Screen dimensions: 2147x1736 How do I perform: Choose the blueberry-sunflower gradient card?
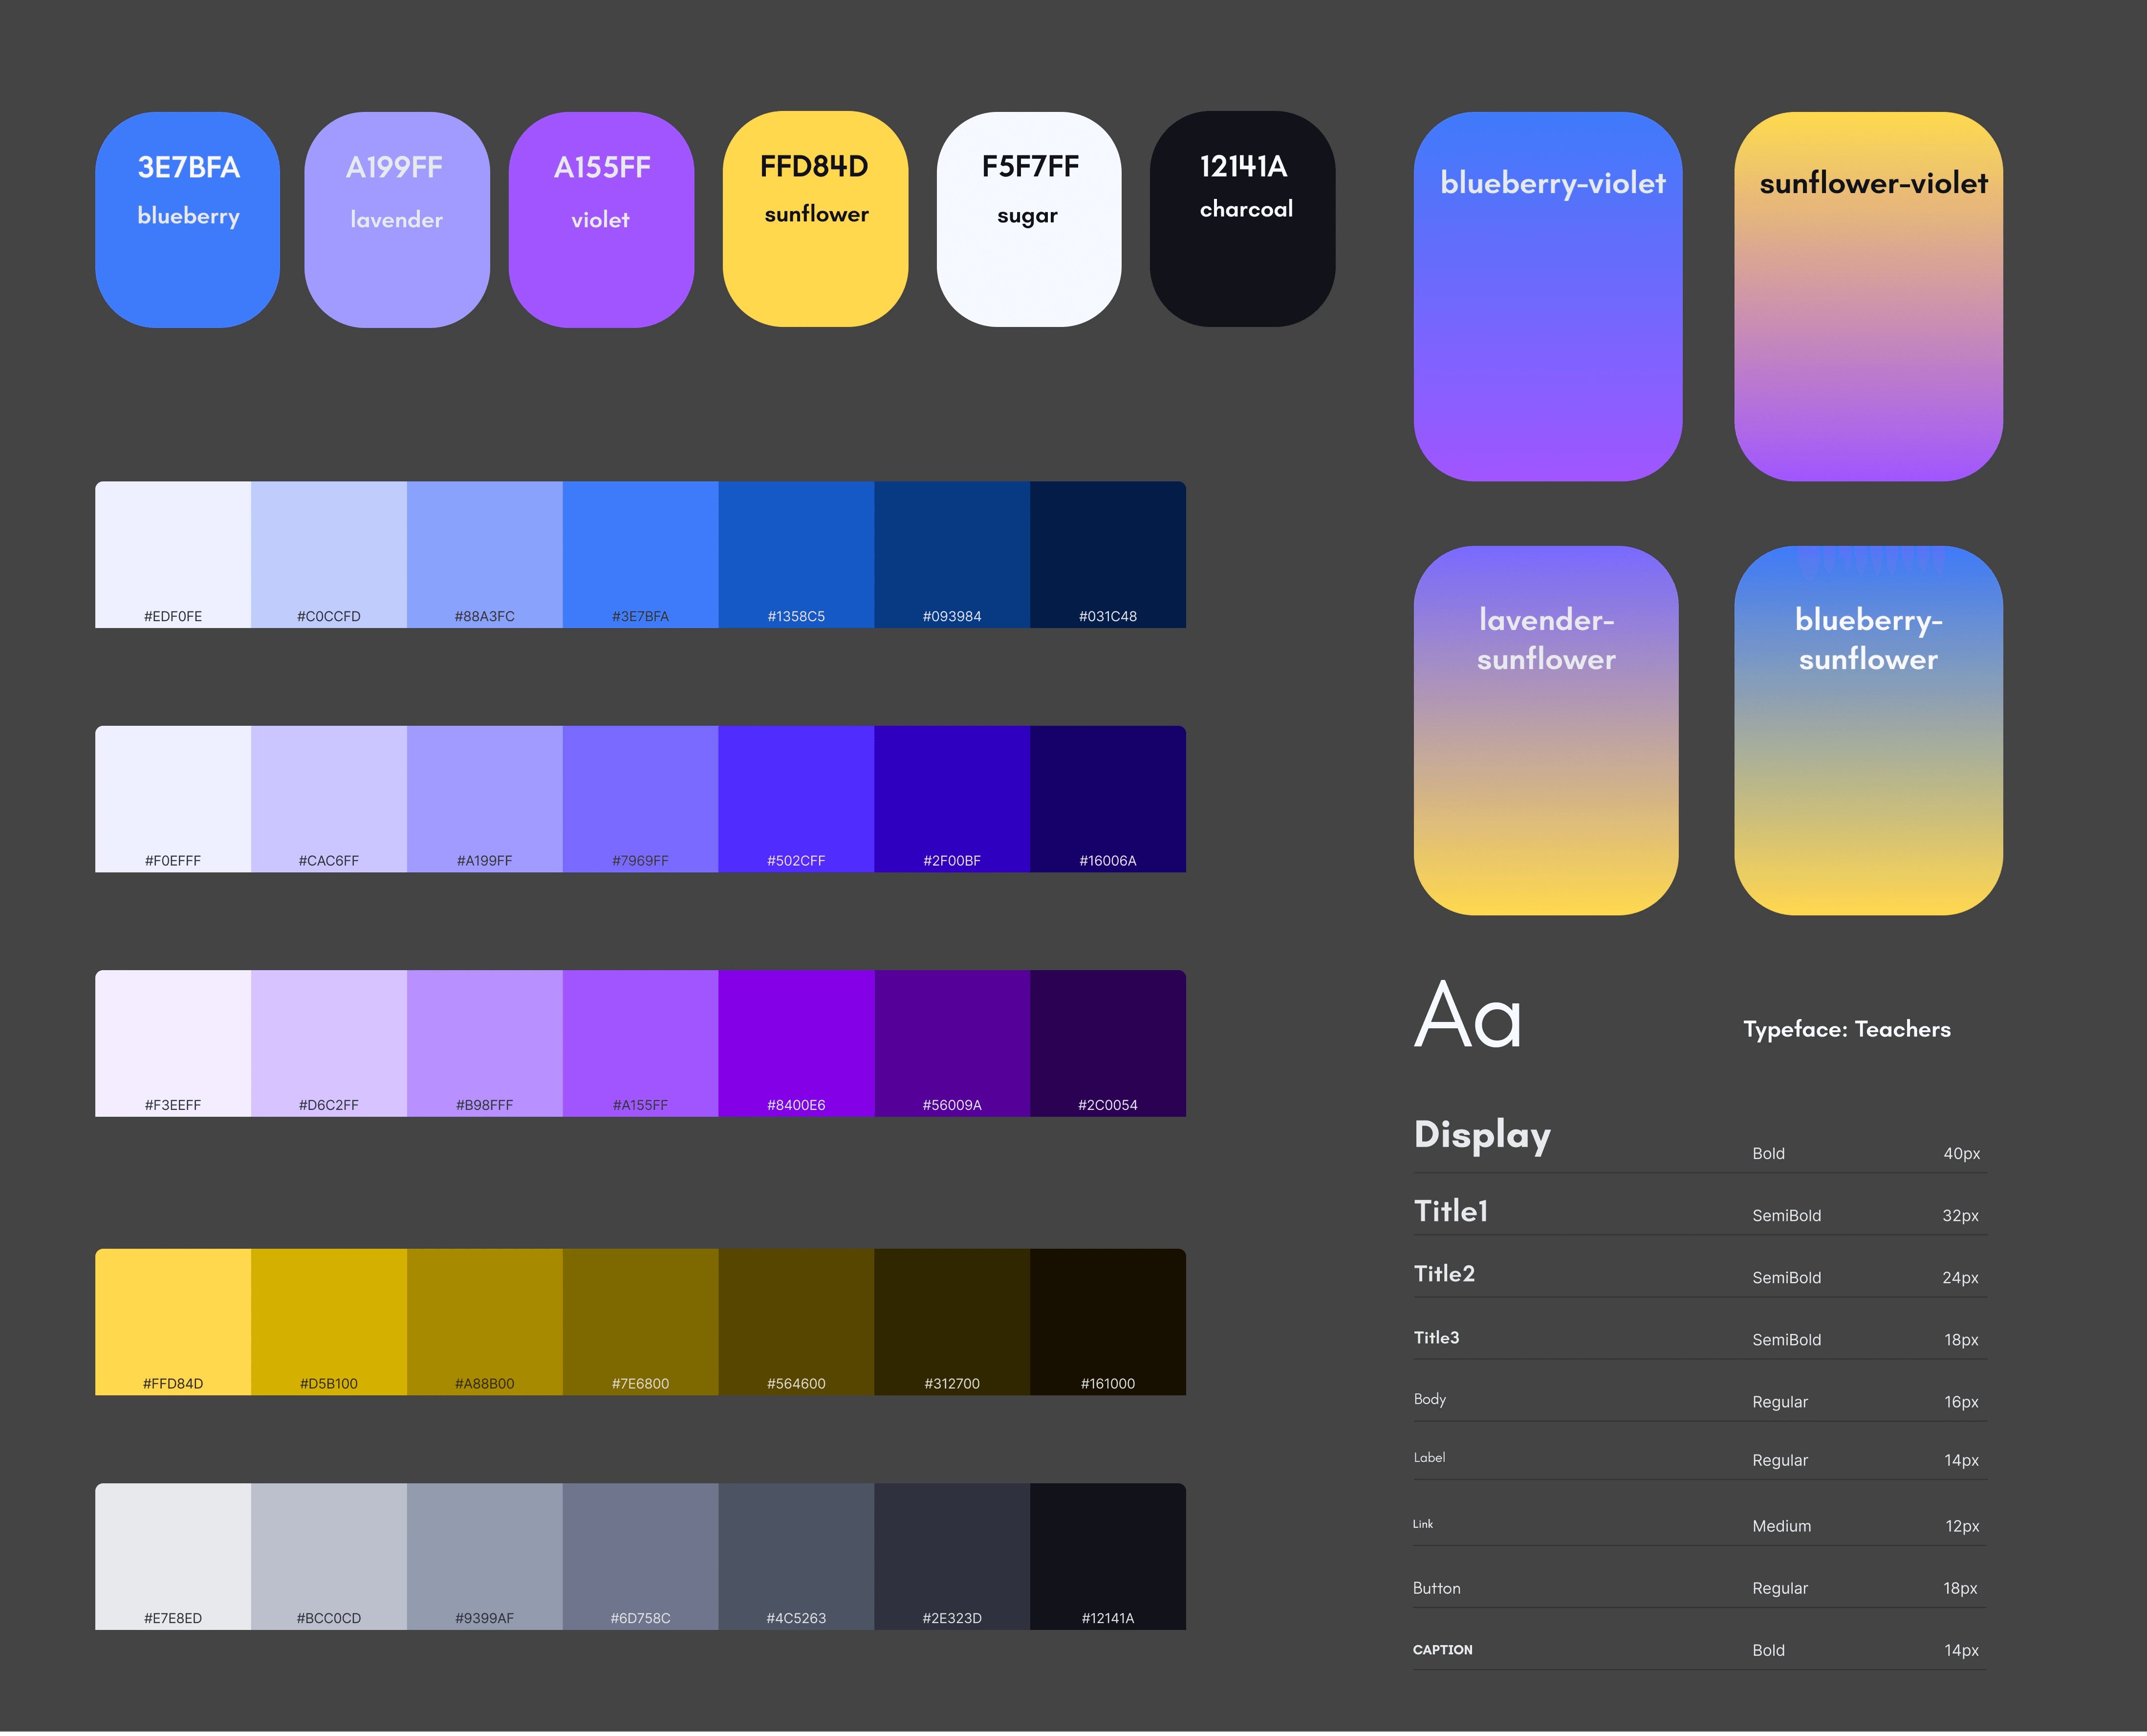[1868, 730]
